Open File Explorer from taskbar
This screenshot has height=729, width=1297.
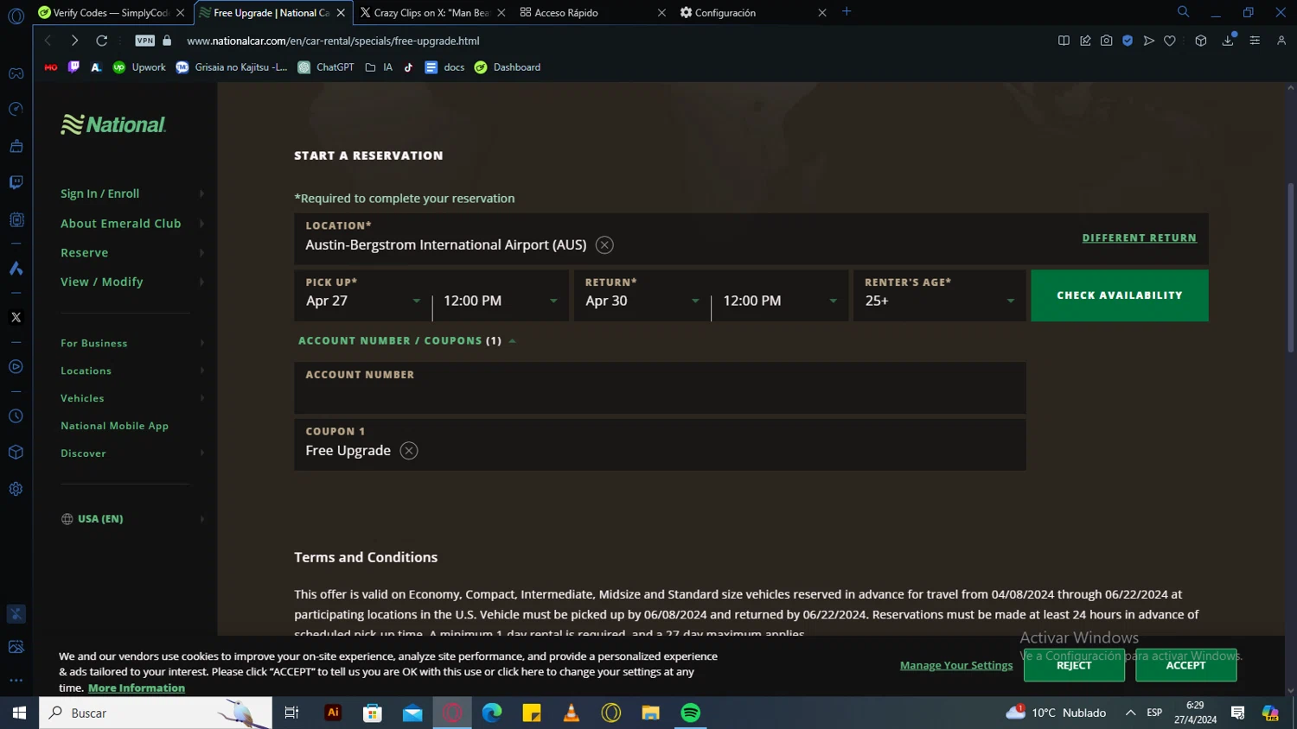(x=650, y=713)
